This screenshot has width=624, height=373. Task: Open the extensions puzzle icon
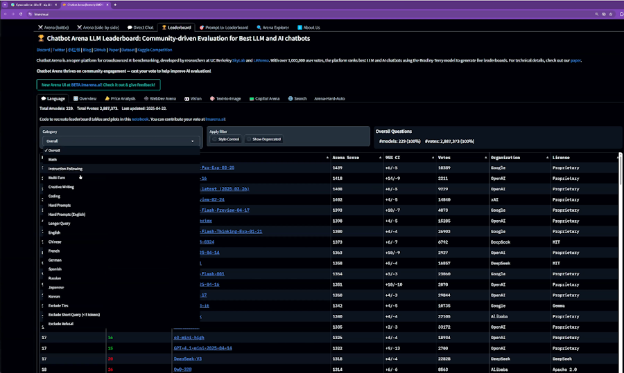tap(621, 14)
